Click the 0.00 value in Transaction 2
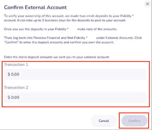Image resolution: width=152 pixels, height=130 pixels. click(15, 97)
